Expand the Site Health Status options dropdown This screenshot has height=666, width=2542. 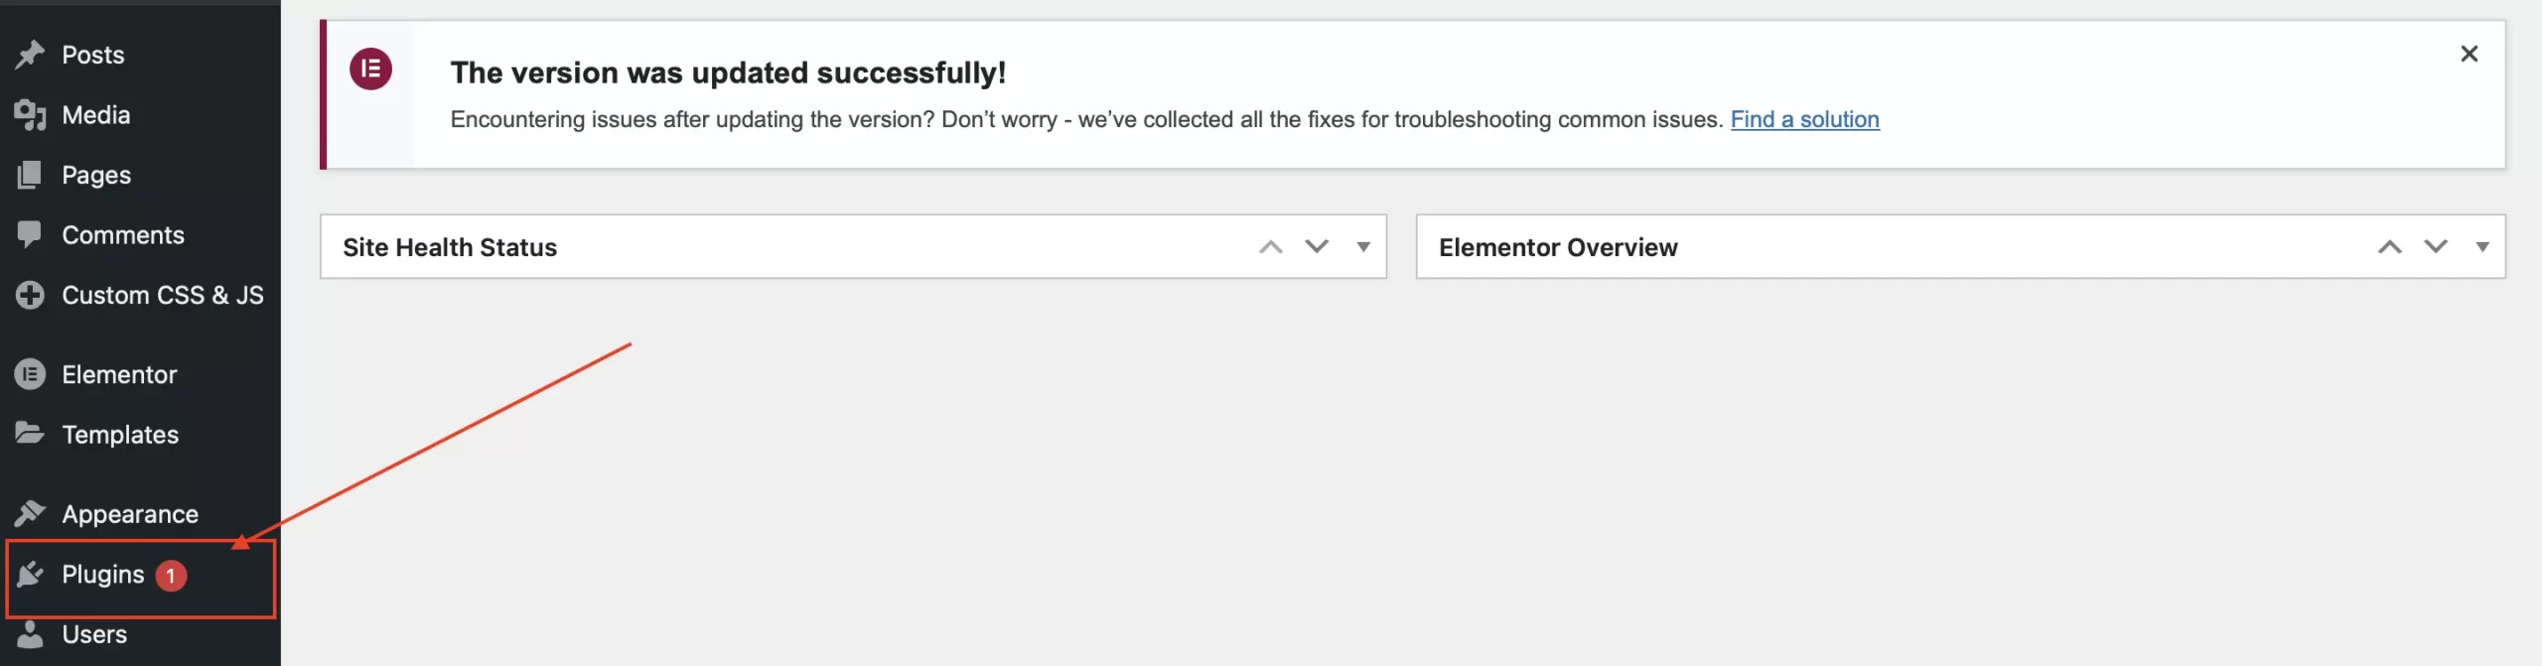pos(1363,246)
